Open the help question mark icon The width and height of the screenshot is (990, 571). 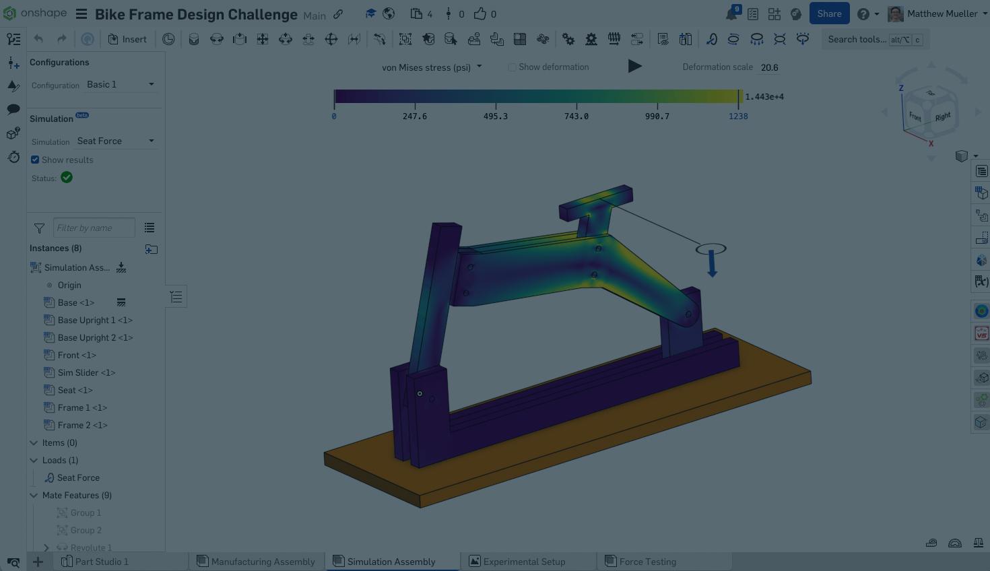click(863, 14)
